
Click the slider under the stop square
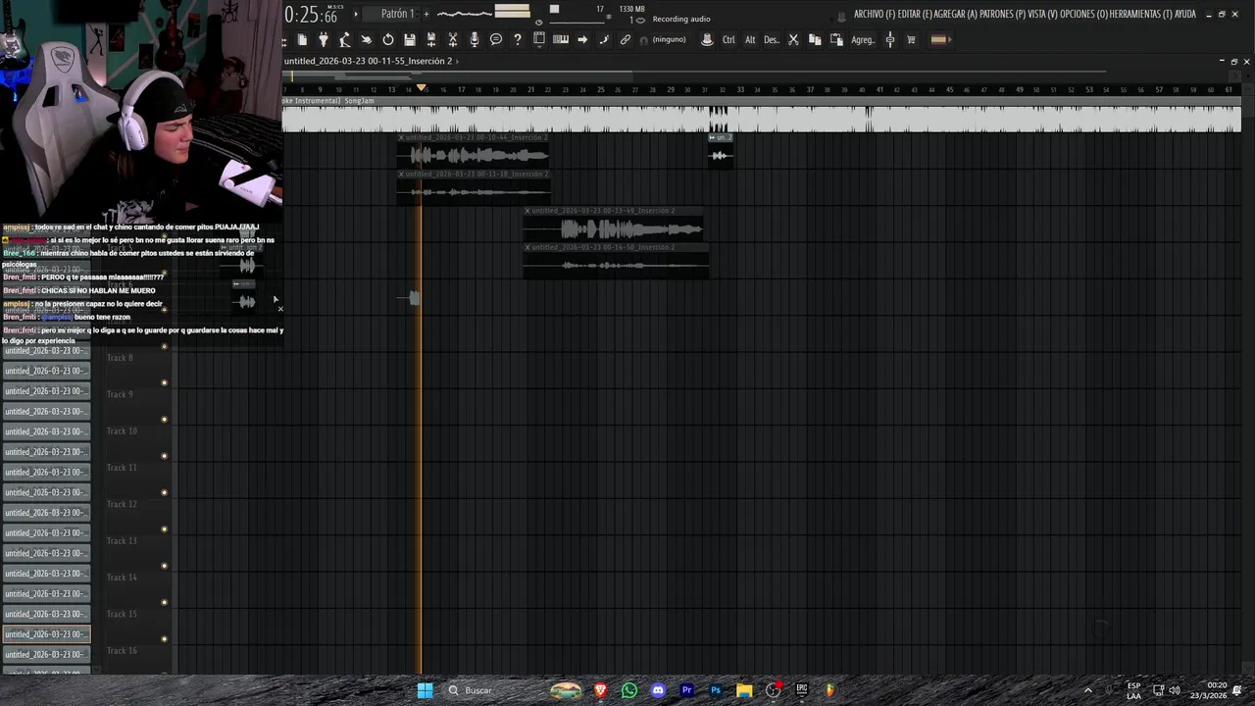[x=577, y=22]
